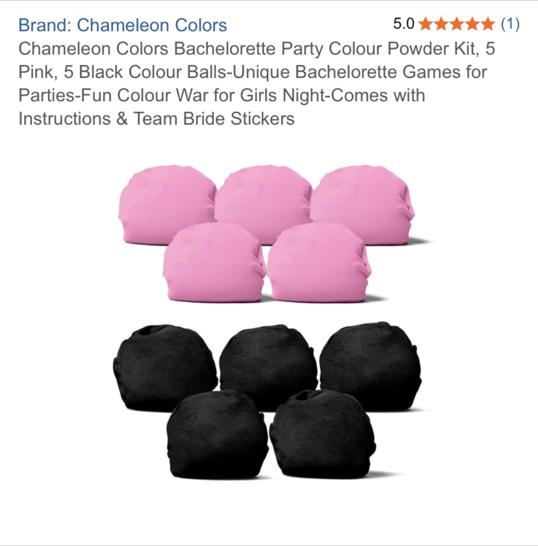Tap the bottom-right black colour ball
Screen dimensions: 538x546
(x=322, y=434)
